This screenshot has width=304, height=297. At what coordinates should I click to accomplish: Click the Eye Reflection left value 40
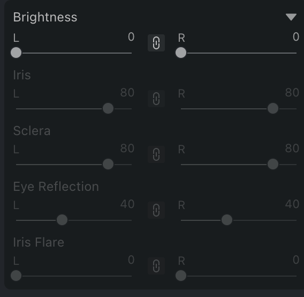(127, 204)
